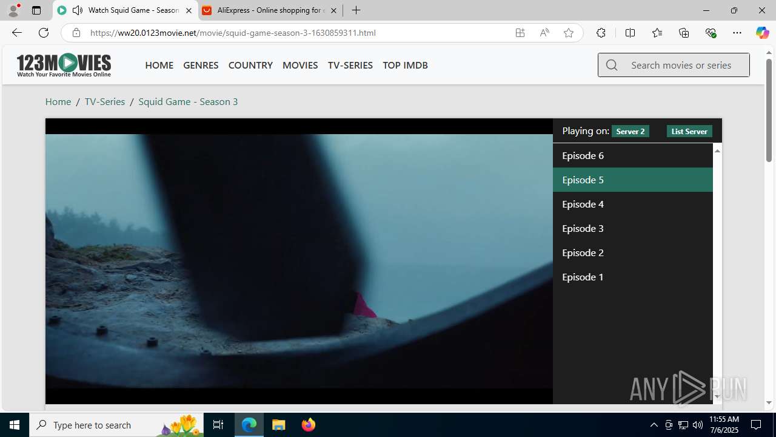Open the GENRES menu
776x437 pixels.
click(201, 65)
